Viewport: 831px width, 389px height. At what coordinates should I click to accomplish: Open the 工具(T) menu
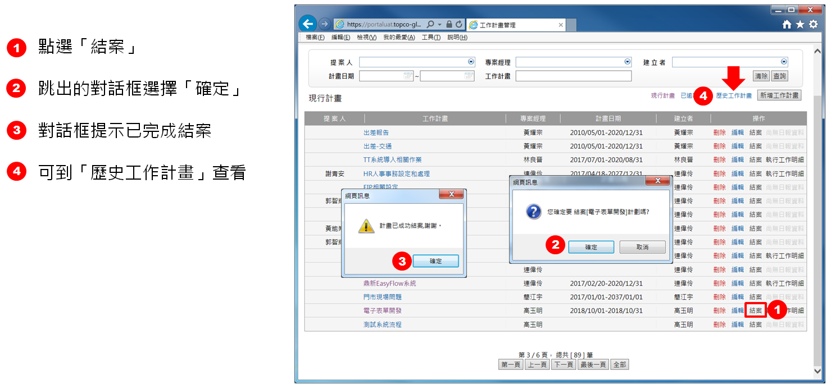pos(431,37)
